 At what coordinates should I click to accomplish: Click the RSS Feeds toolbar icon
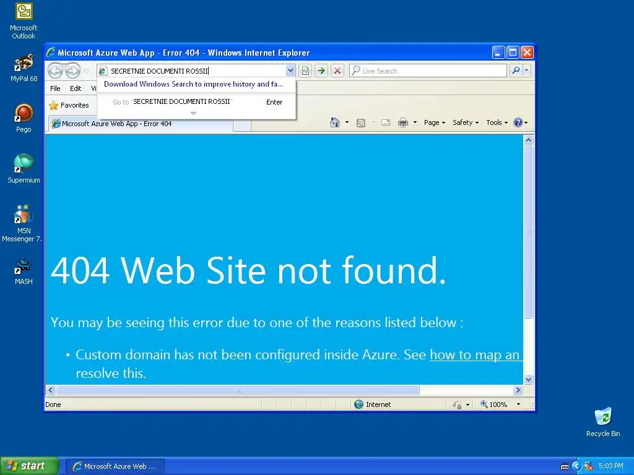coord(361,123)
